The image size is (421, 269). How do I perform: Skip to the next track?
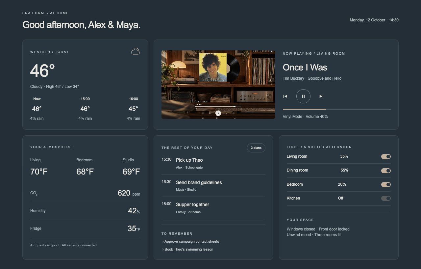[x=321, y=96]
